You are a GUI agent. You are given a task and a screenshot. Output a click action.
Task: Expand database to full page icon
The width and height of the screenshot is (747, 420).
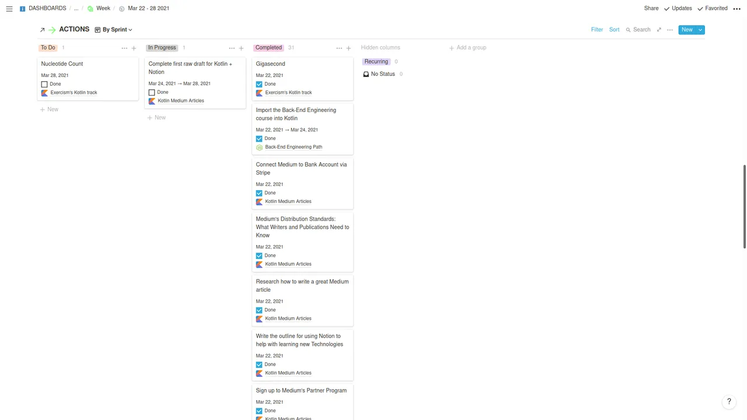click(659, 30)
